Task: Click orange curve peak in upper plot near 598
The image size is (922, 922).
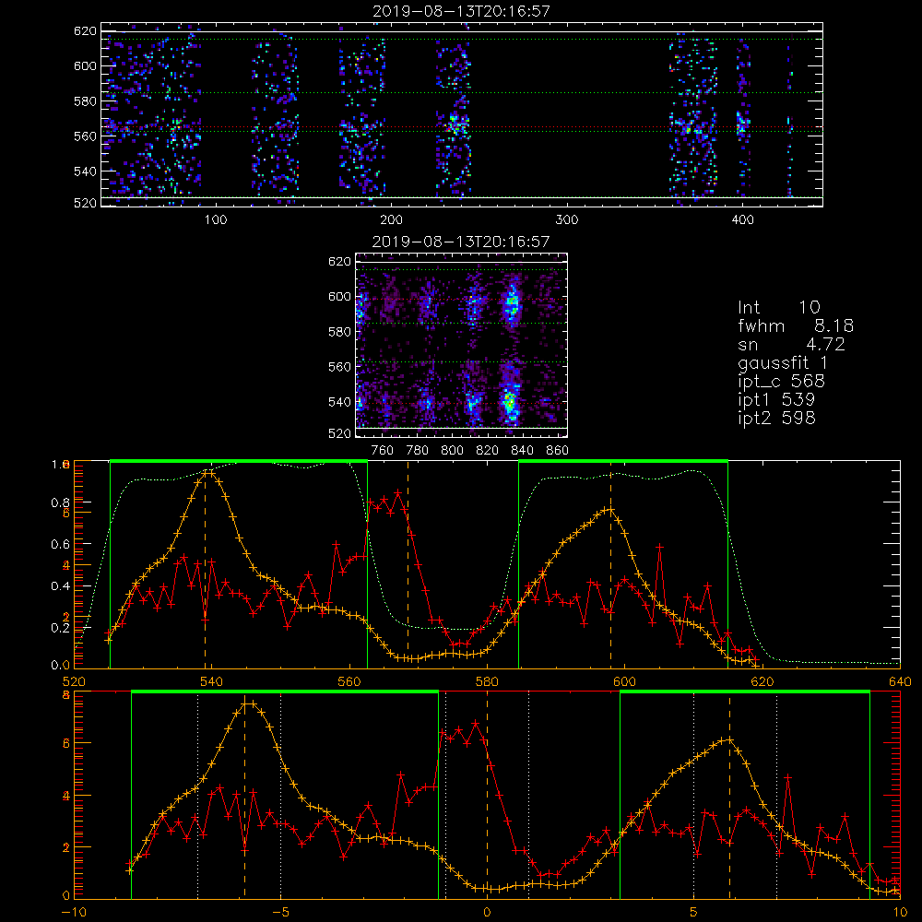Action: coord(609,510)
